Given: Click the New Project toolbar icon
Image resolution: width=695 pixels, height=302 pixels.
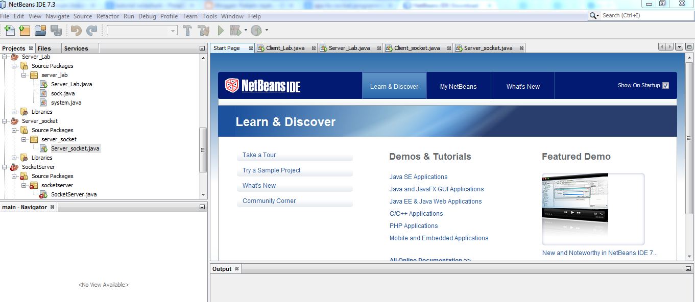Looking at the screenshot, I should [25, 31].
